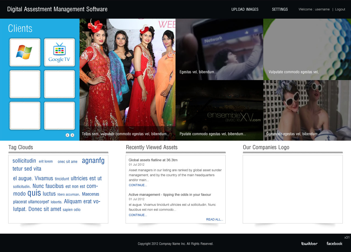Screen dimensions: 351x252
Task: Open the Network video thumbnail
Action: click(219, 49)
